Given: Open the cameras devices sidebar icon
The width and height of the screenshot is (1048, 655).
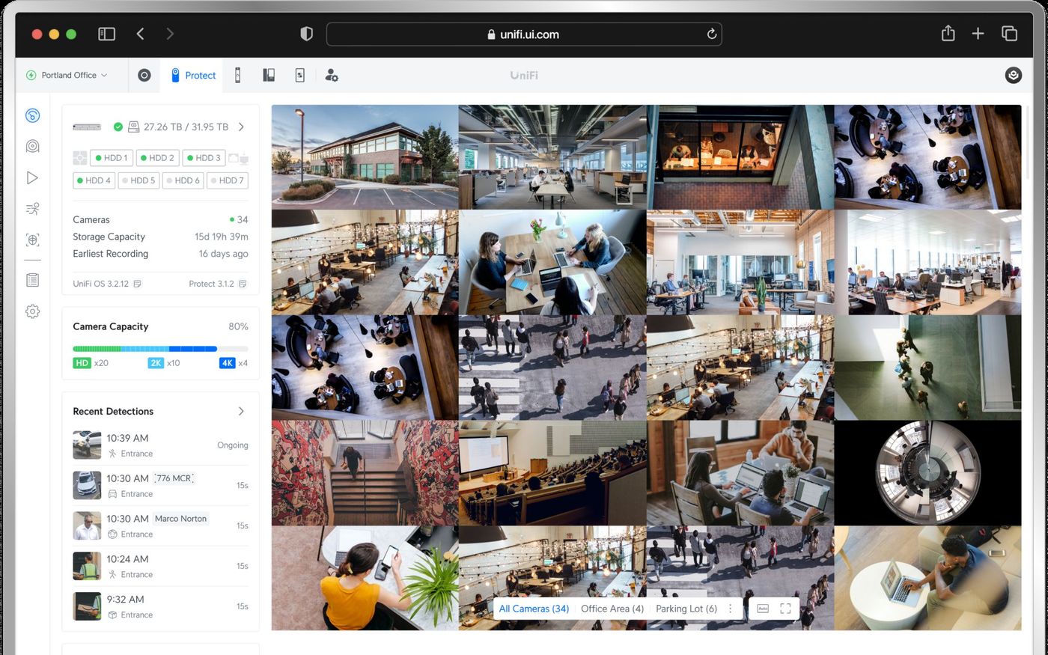Looking at the screenshot, I should [x=32, y=147].
